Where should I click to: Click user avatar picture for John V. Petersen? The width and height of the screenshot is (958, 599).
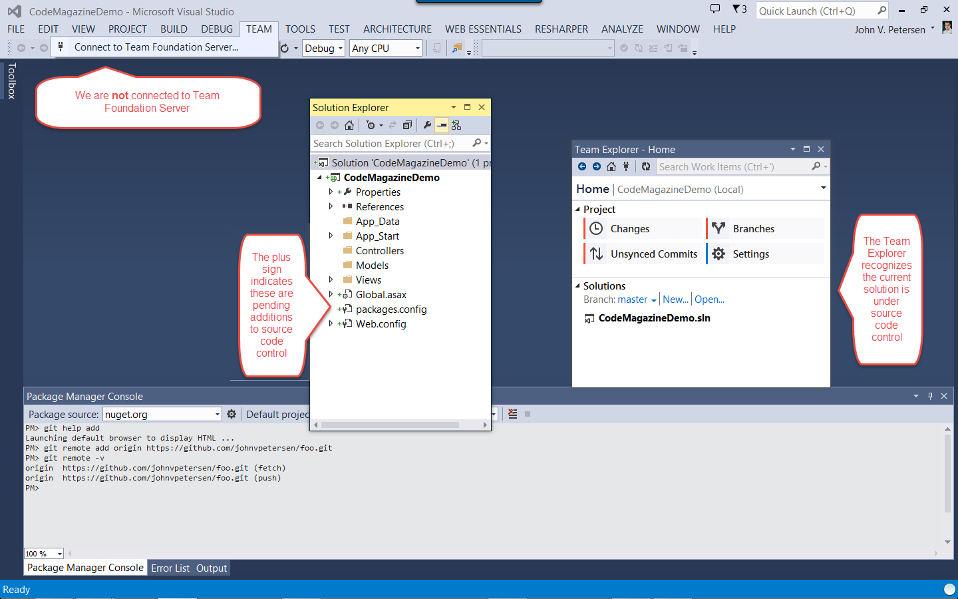947,28
